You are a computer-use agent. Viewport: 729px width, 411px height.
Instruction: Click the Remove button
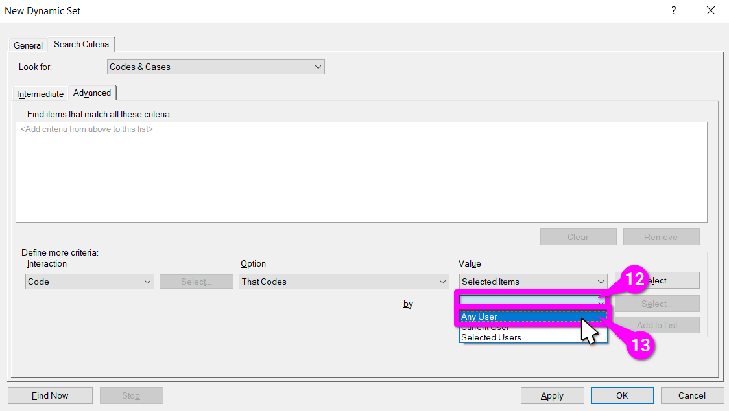click(661, 237)
